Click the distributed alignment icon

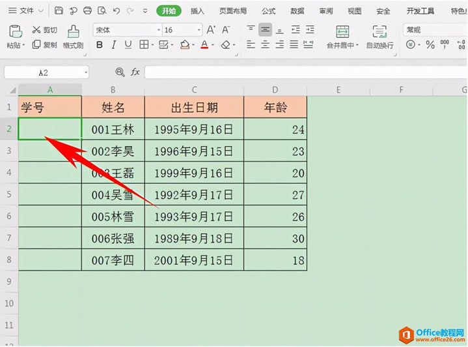(x=308, y=45)
